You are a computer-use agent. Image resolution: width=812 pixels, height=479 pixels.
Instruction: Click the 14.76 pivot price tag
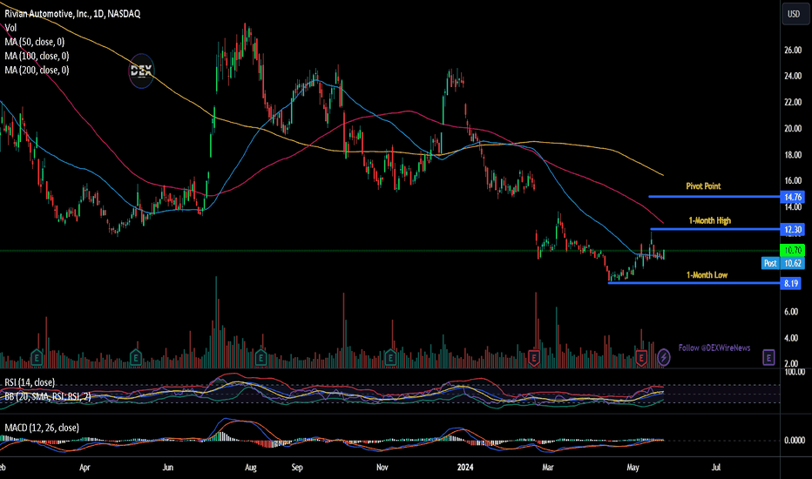point(793,197)
